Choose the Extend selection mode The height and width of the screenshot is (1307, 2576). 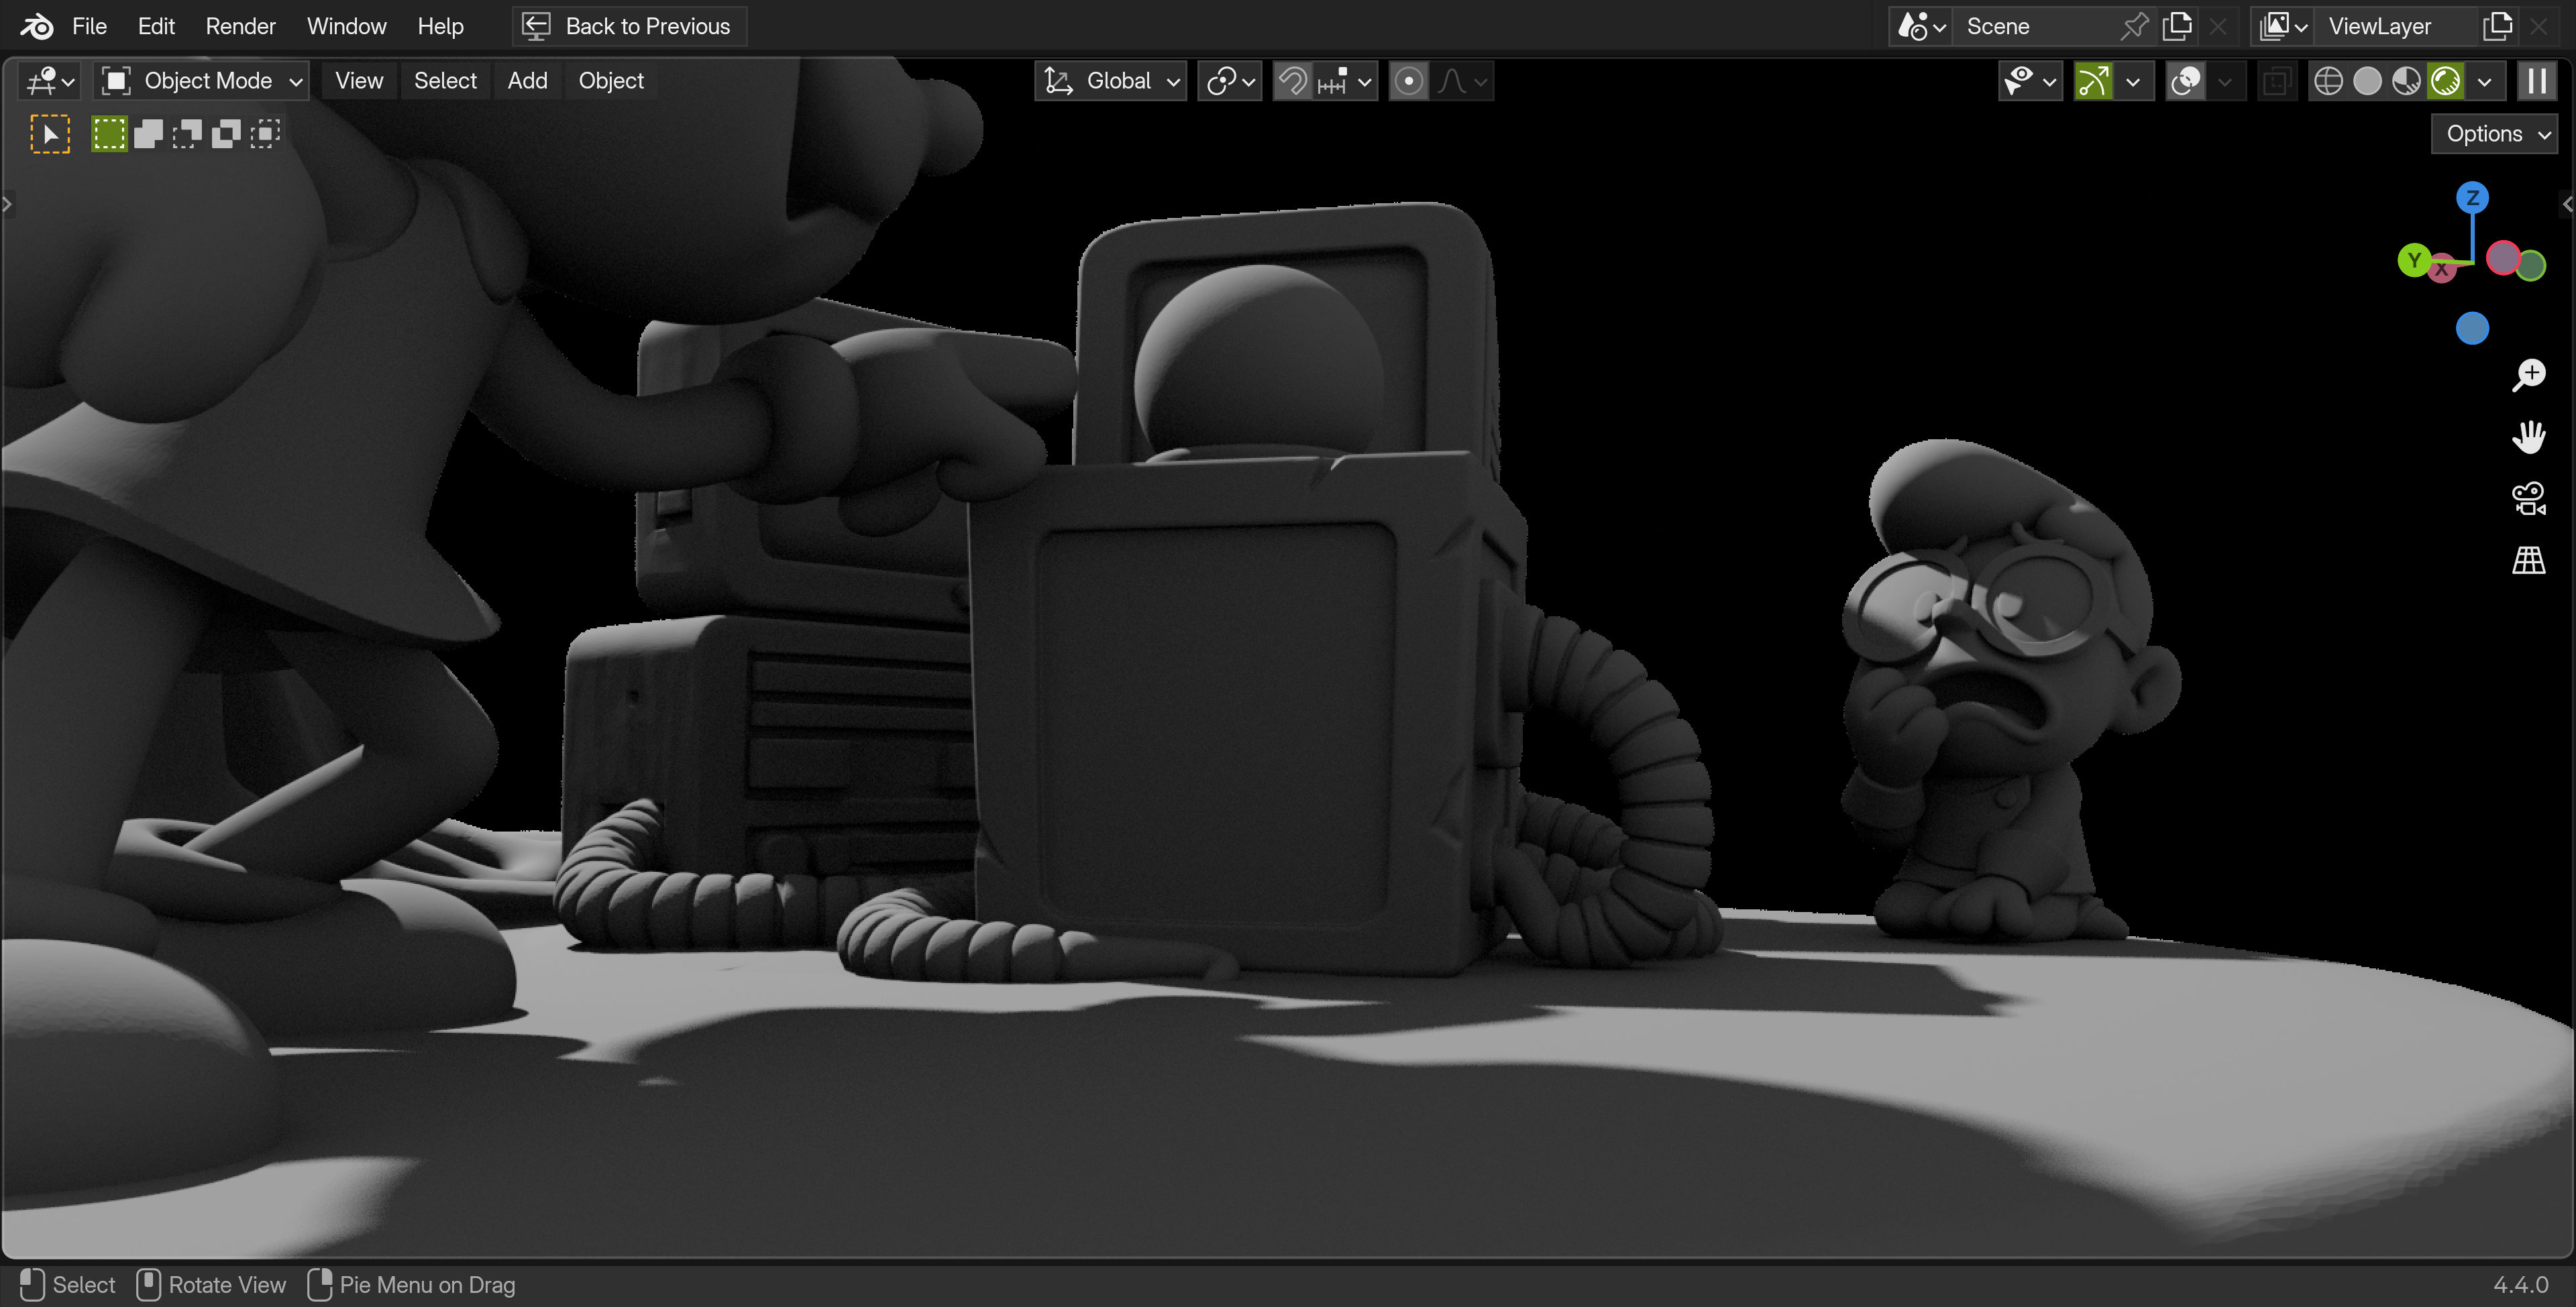tap(148, 134)
